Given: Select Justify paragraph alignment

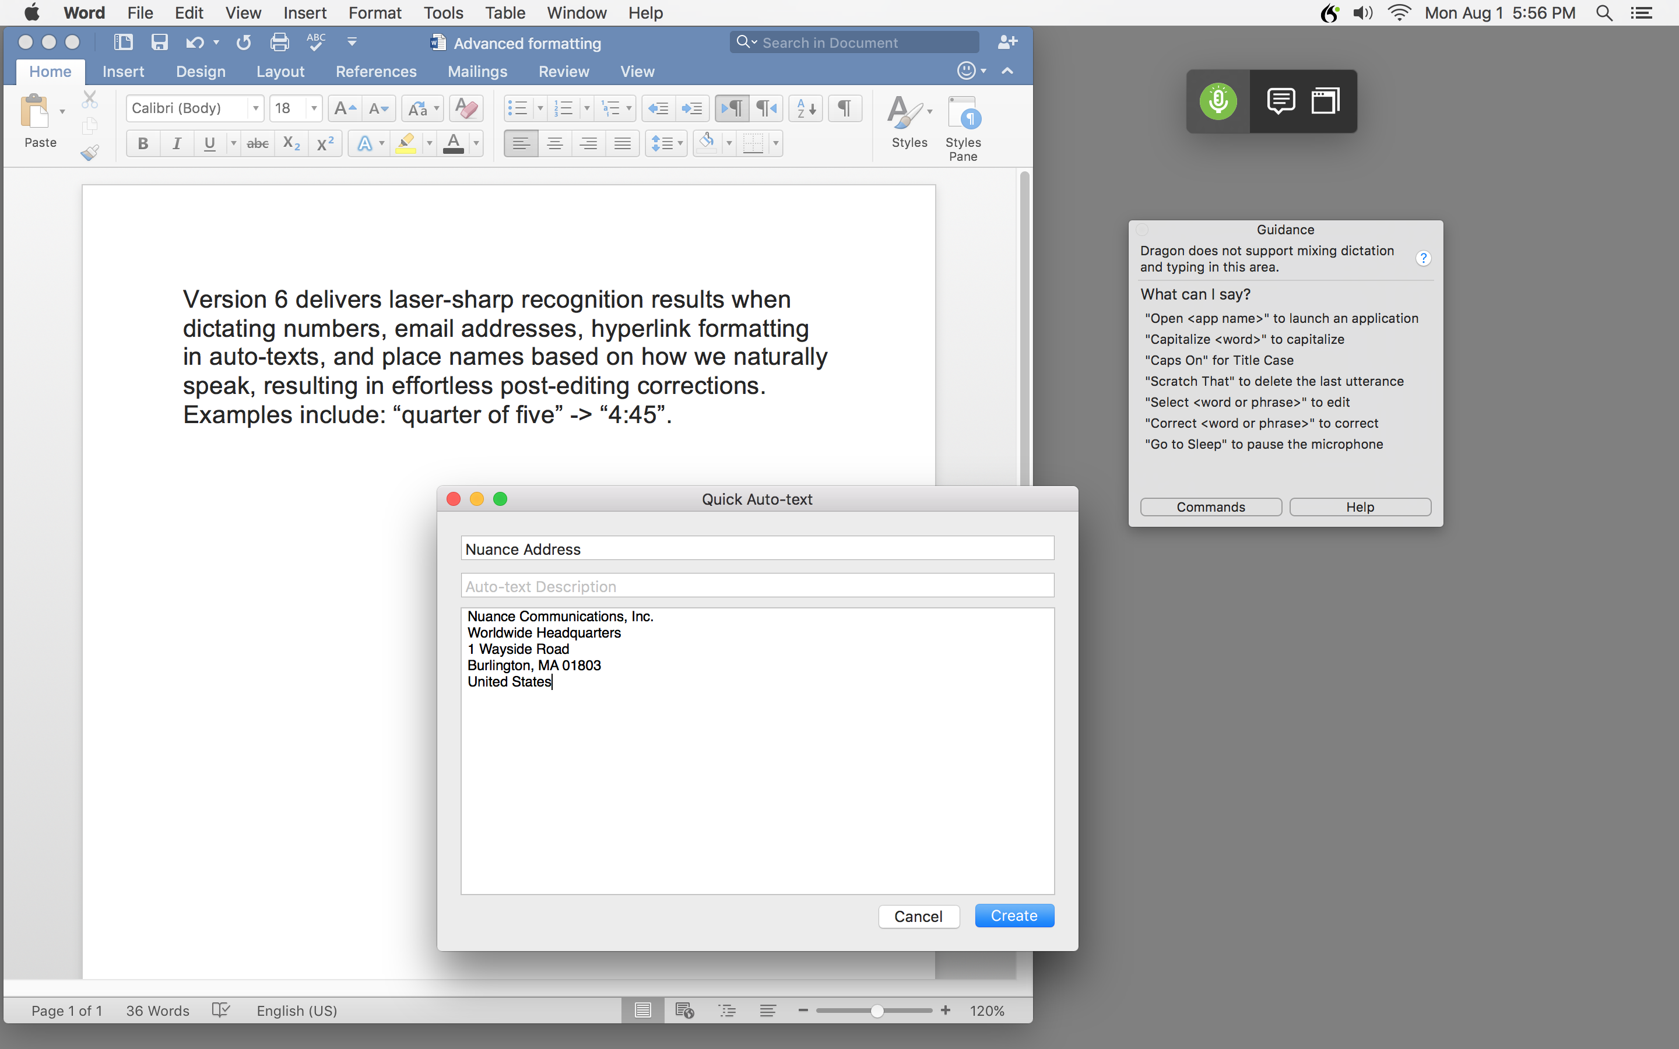Looking at the screenshot, I should pos(623,143).
